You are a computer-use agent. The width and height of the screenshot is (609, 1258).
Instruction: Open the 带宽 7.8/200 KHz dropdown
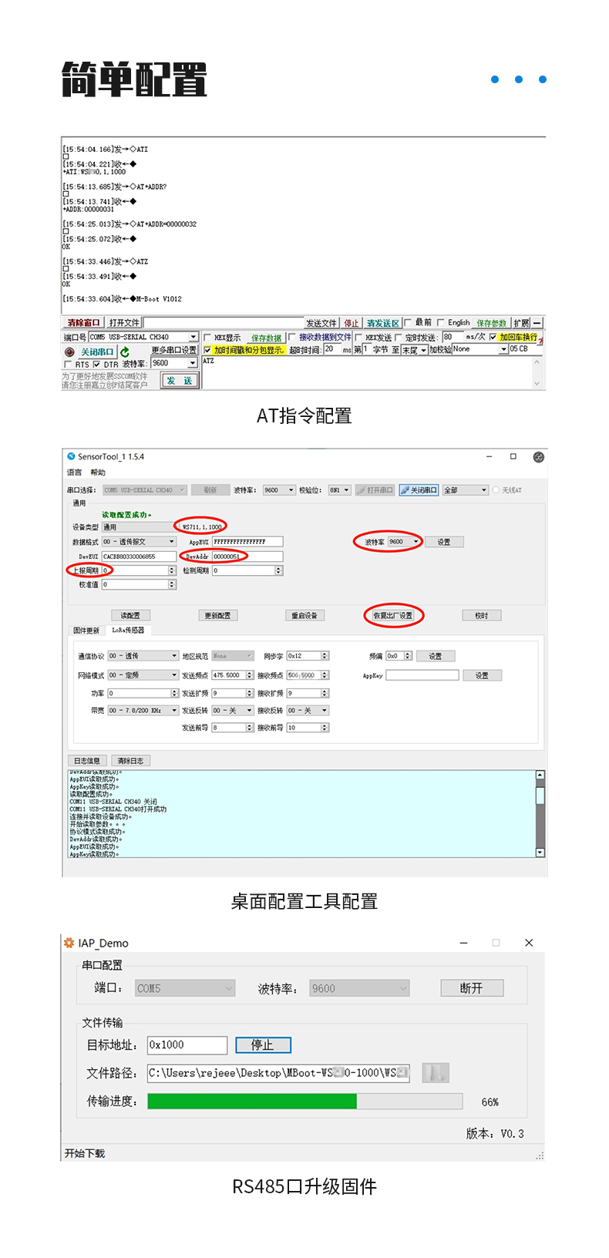coord(143,711)
